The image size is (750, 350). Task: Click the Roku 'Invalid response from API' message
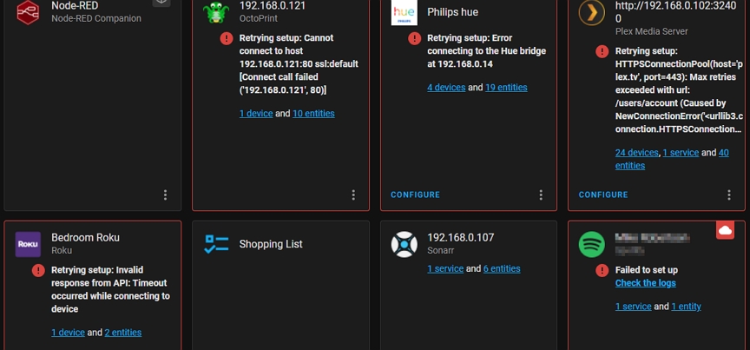pos(110,289)
